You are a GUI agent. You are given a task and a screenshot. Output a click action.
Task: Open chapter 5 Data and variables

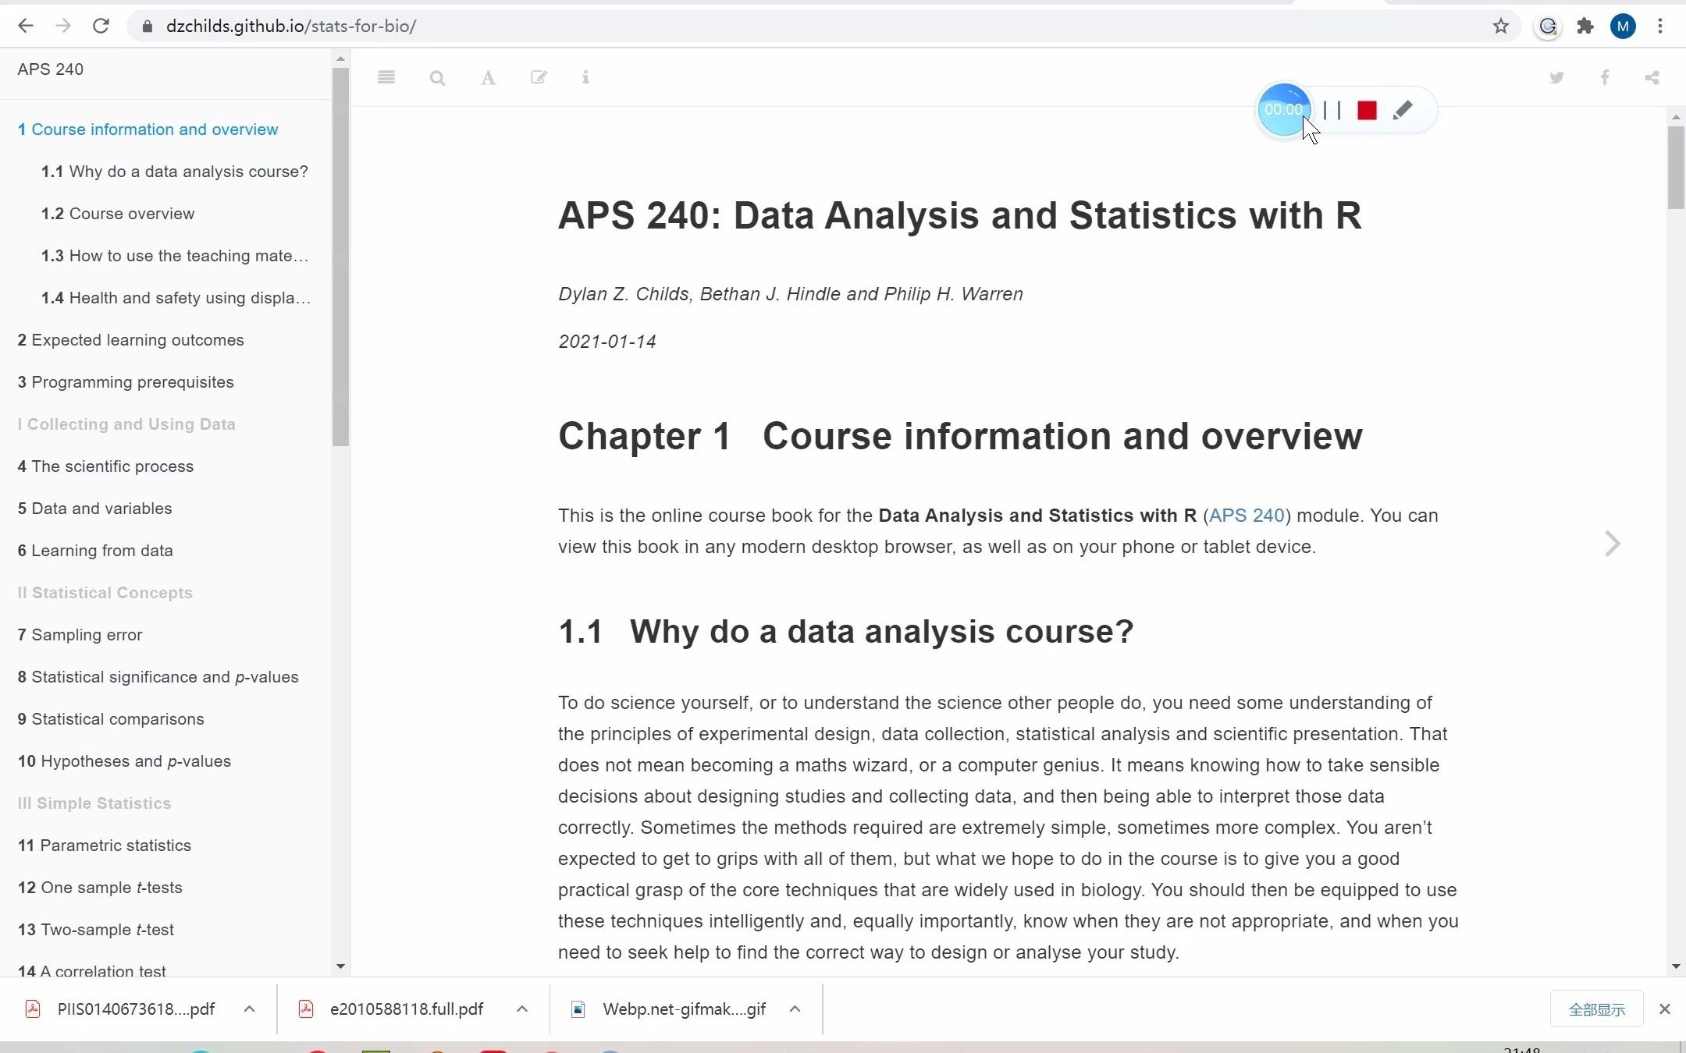point(94,509)
